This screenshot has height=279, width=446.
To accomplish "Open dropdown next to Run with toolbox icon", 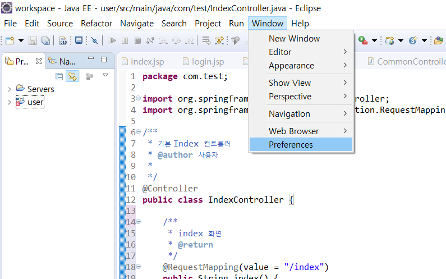I will [x=375, y=41].
